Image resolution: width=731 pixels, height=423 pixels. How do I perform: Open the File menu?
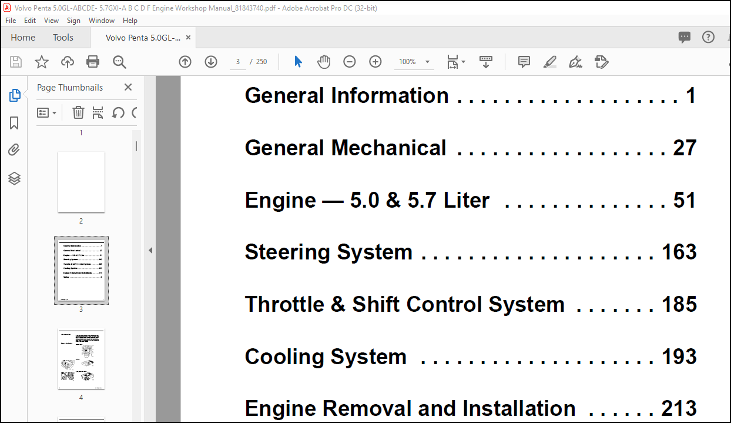[11, 20]
